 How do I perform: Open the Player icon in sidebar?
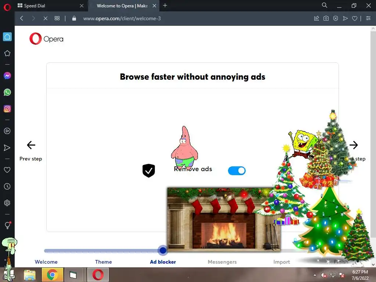(x=7, y=131)
